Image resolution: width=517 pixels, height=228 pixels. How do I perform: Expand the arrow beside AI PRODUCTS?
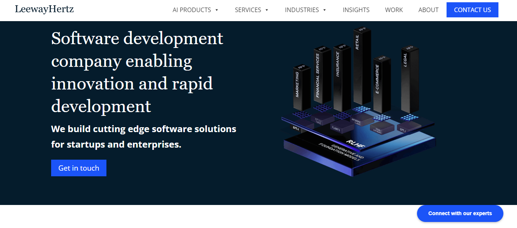pos(217,10)
